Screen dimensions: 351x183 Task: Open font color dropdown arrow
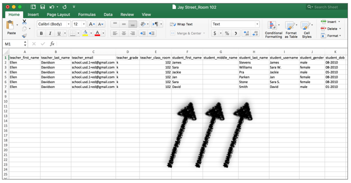pos(103,33)
